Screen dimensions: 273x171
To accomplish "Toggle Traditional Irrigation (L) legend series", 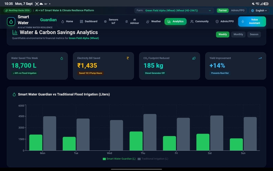I will pyautogui.click(x=153, y=159).
